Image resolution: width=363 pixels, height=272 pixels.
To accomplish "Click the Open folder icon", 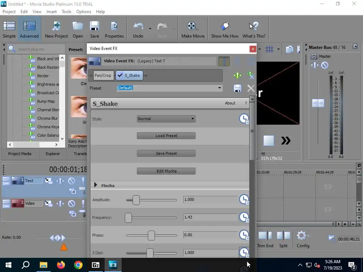I will tap(78, 29).
